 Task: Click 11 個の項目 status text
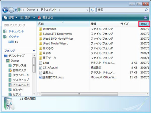28,99
